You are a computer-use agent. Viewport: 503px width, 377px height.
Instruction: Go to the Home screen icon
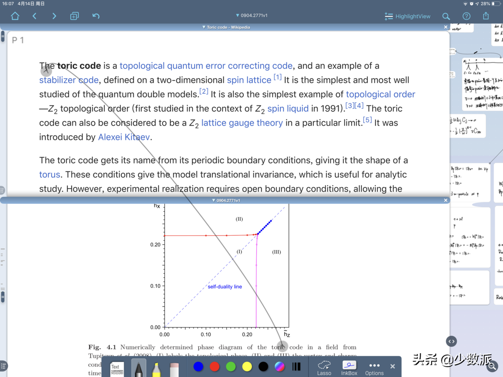coord(15,16)
